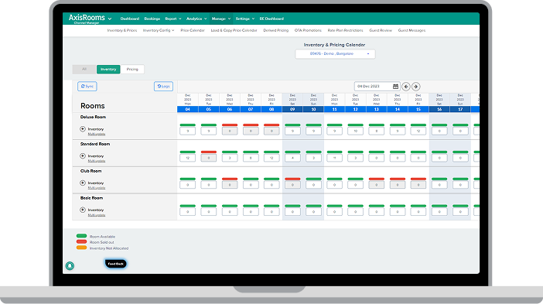Click Multi-update link under Standard Room
Viewport: 543px width, 304px height.
tap(96, 161)
